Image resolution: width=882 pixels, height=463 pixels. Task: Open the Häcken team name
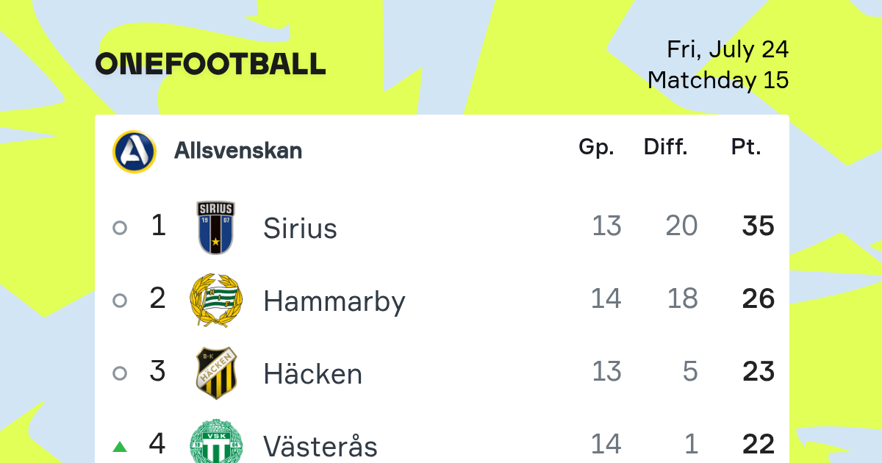coord(313,373)
